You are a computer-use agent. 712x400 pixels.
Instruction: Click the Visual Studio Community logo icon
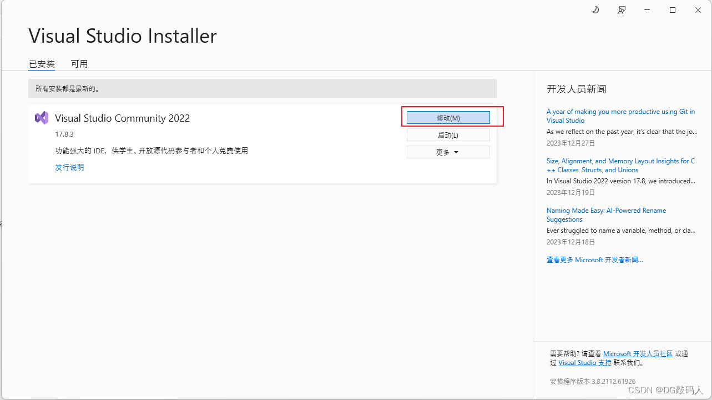pos(42,118)
